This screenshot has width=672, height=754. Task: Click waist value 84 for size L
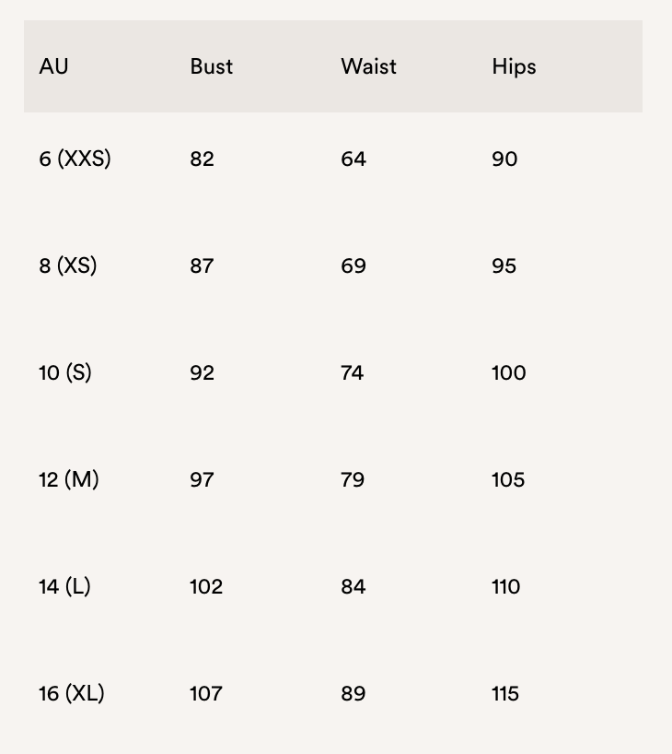tap(353, 586)
